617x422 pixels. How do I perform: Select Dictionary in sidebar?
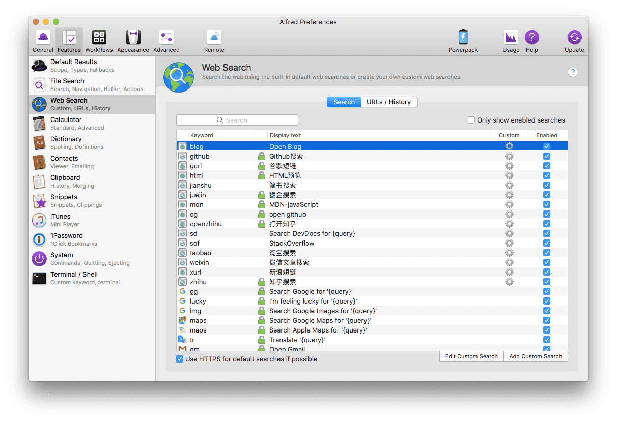point(92,143)
